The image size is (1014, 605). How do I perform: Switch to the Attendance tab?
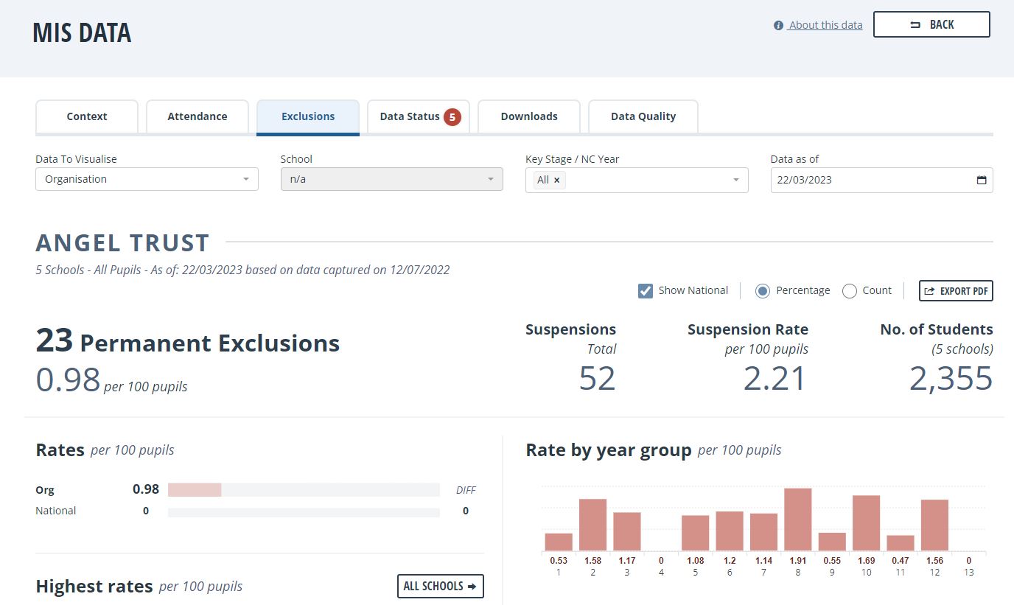pos(197,116)
